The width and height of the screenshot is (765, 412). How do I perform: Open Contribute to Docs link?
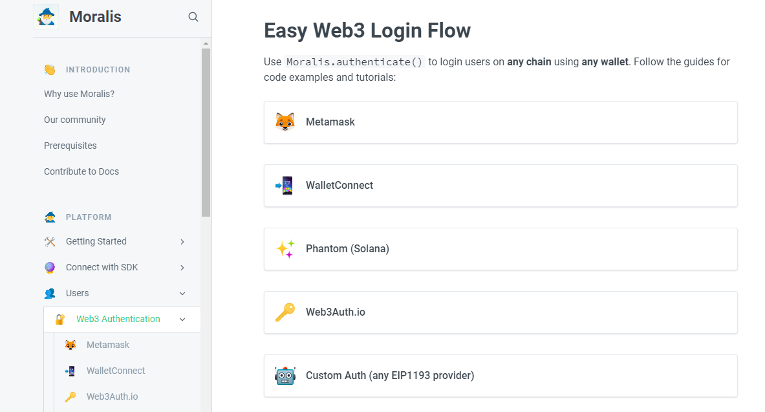point(81,171)
